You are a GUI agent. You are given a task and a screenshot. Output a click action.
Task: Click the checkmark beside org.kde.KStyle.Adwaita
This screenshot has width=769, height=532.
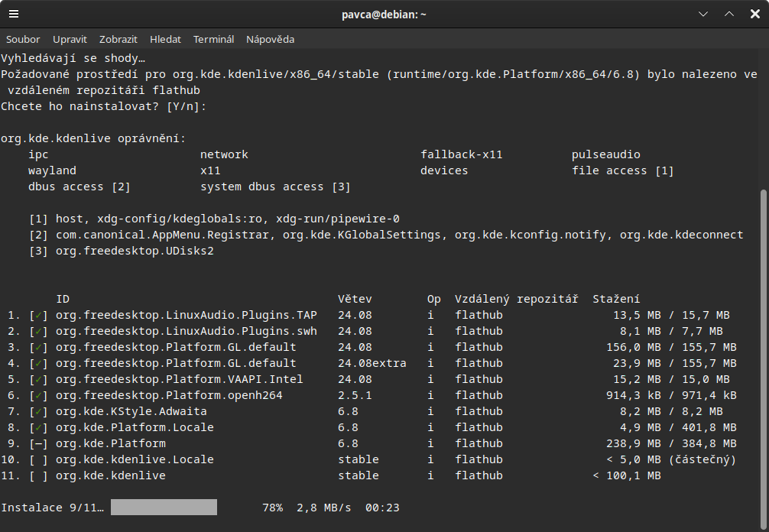click(x=38, y=411)
